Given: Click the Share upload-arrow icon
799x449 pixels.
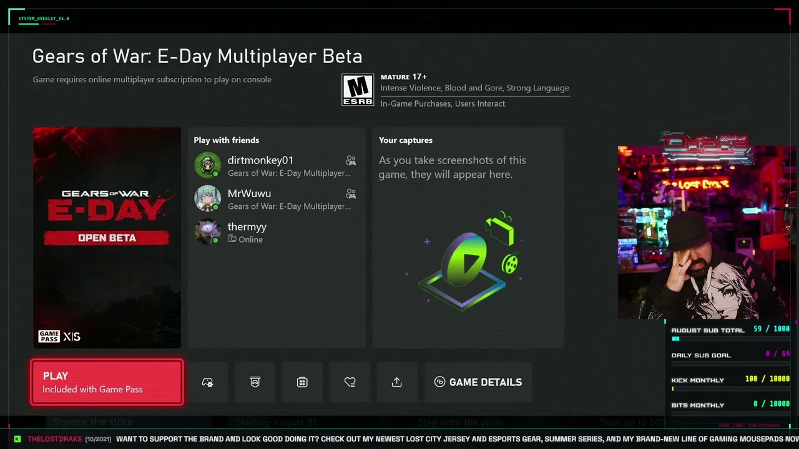Looking at the screenshot, I should 397,382.
